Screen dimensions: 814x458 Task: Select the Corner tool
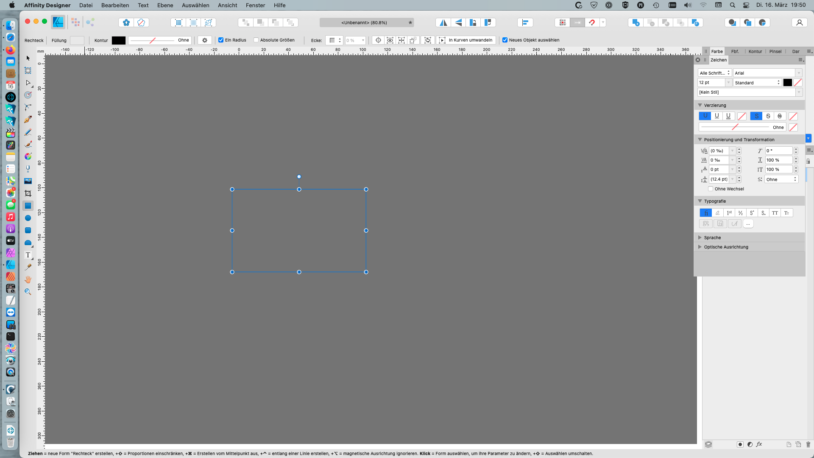pyautogui.click(x=28, y=107)
